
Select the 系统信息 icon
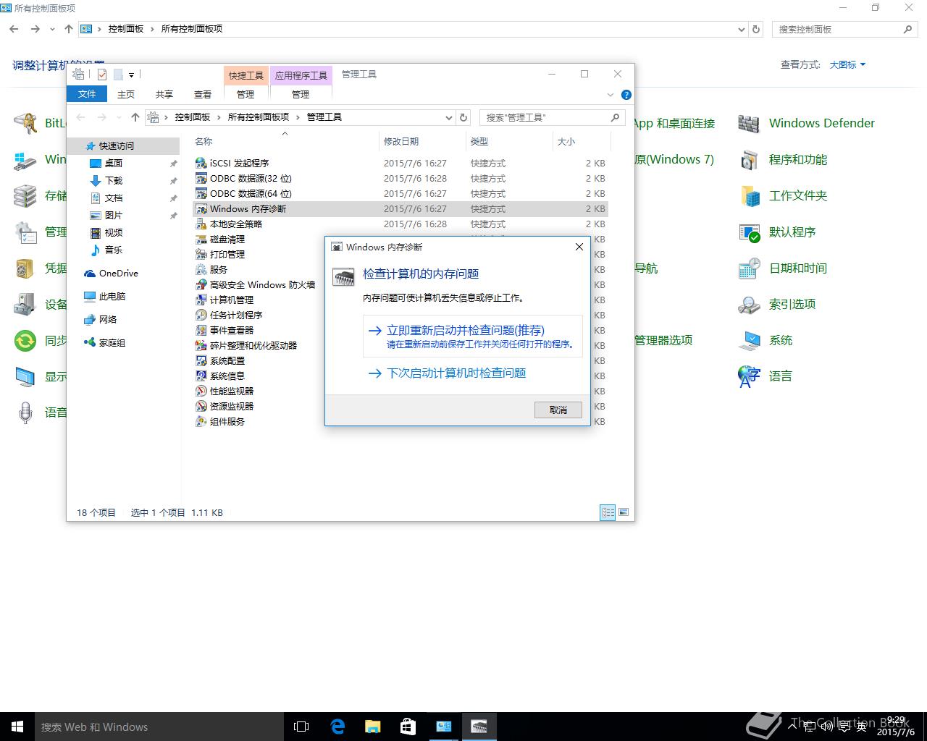click(201, 376)
